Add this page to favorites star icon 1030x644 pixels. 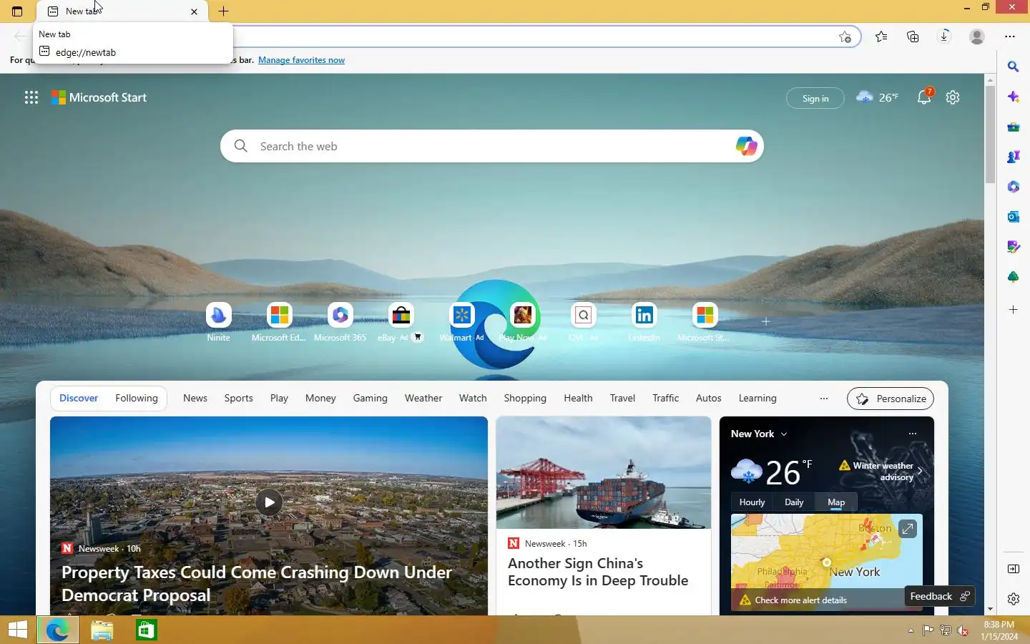pyautogui.click(x=845, y=36)
